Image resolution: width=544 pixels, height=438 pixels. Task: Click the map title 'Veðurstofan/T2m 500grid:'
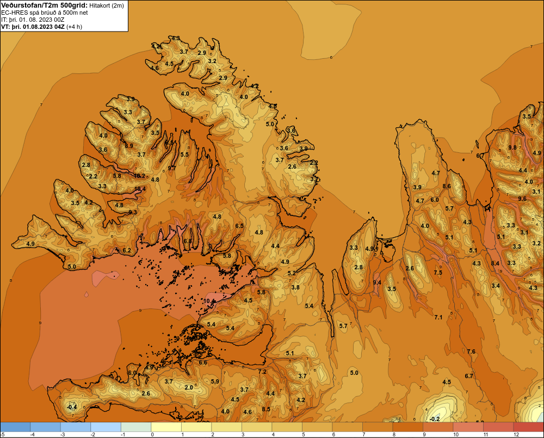point(44,5)
